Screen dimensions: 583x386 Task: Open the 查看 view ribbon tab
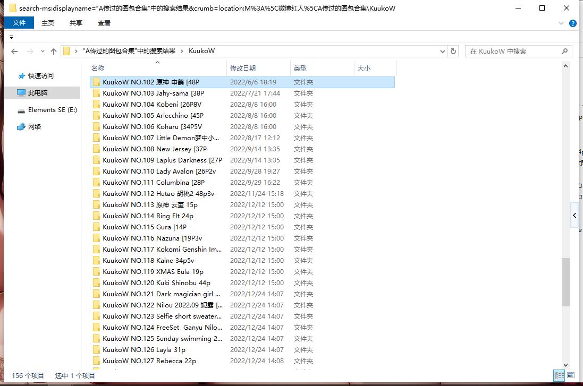tap(104, 23)
